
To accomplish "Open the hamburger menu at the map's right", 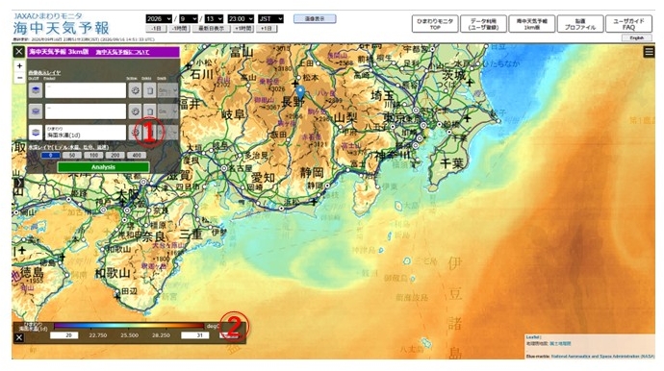I will coord(649,52).
